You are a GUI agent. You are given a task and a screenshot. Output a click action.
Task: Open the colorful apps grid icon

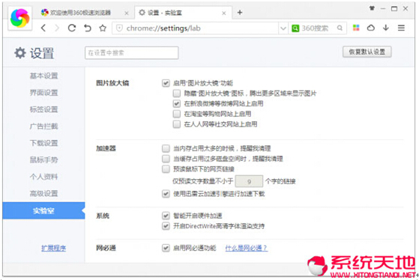[x=356, y=28]
